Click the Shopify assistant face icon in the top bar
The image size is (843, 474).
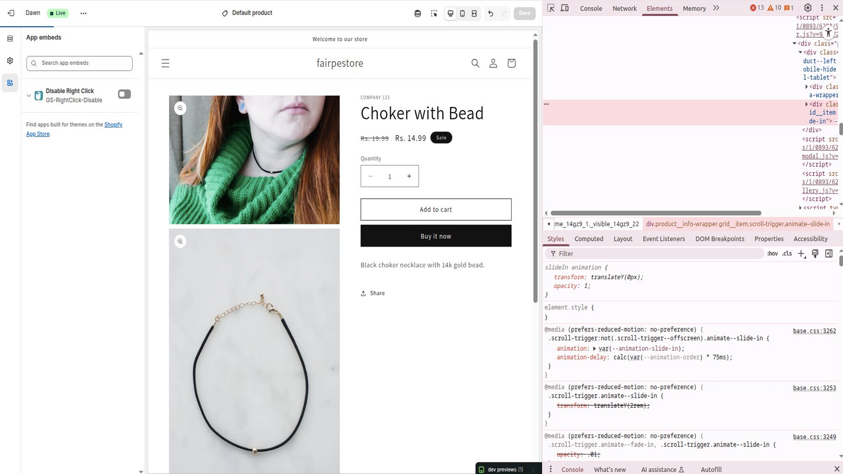coord(418,14)
